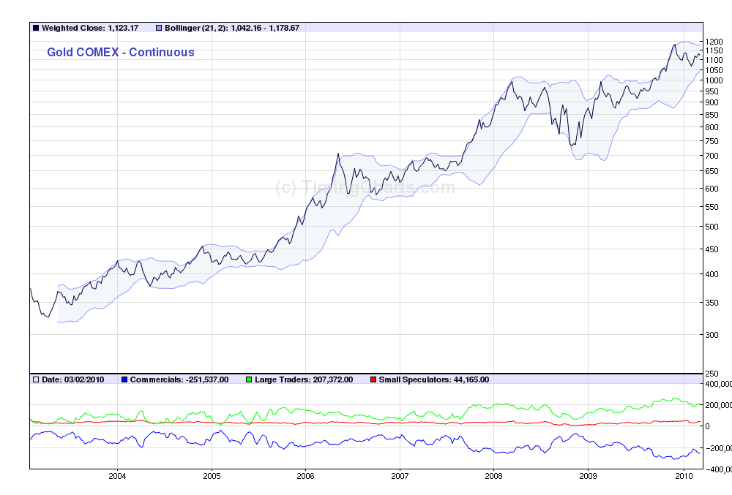732x495 pixels.
Task: Click the 500 price axis label
Action: click(x=712, y=227)
